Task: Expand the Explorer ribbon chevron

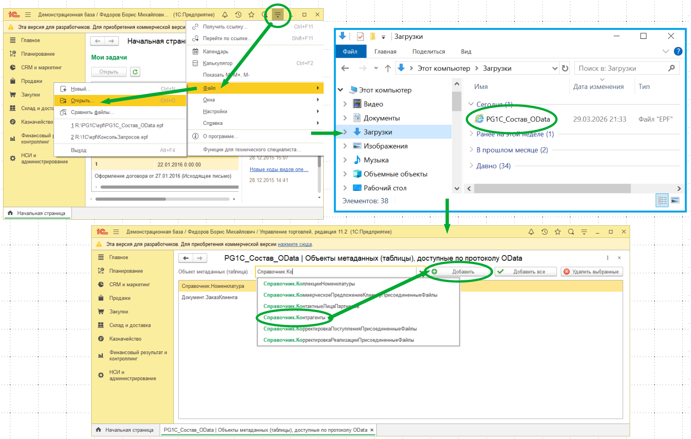Action: click(x=666, y=51)
